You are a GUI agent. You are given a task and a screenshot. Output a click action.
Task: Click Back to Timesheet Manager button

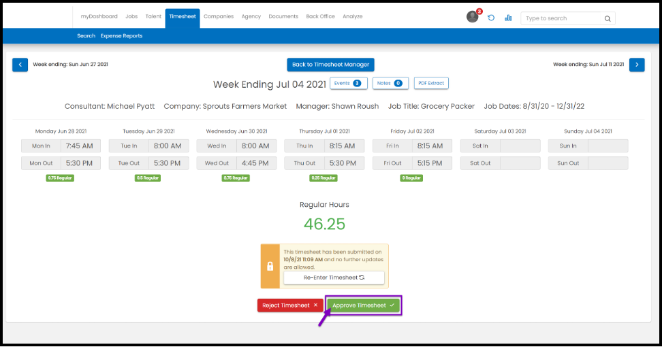(330, 65)
